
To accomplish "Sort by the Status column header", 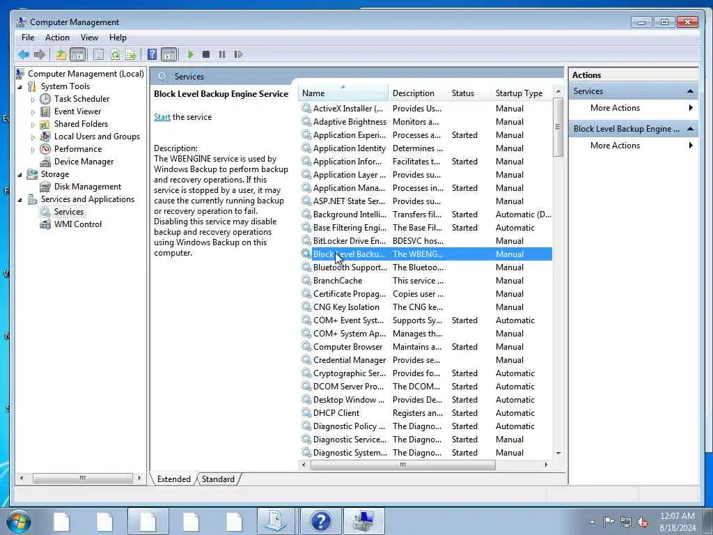I will pos(469,93).
